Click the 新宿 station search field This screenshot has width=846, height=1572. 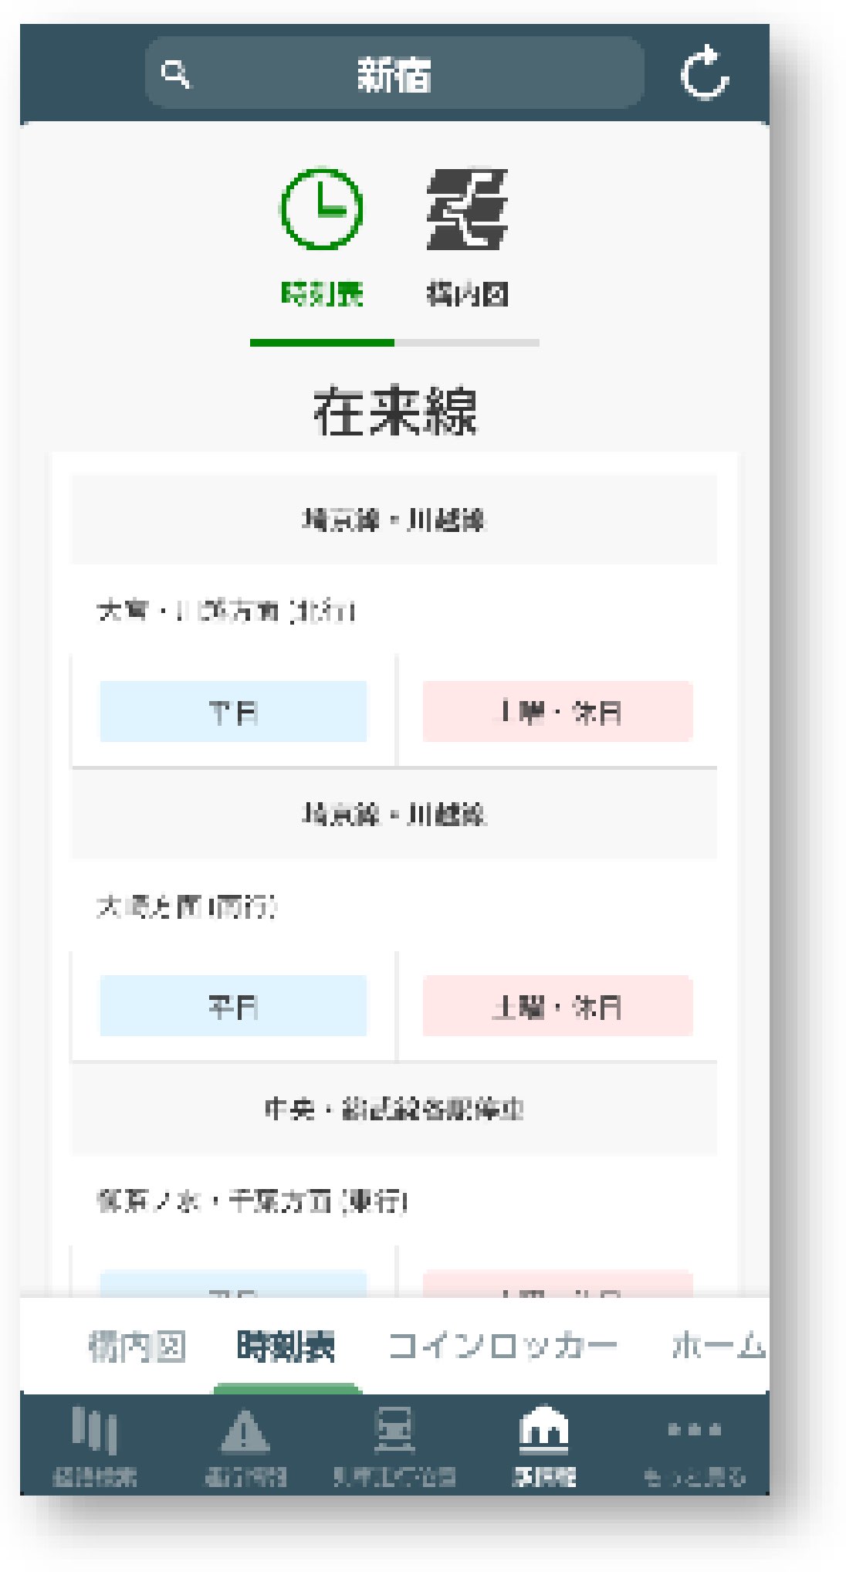[x=394, y=75]
